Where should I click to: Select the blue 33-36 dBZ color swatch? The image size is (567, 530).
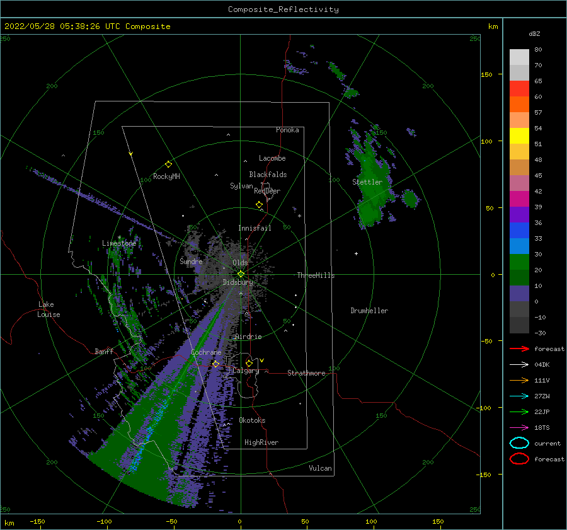[519, 230]
